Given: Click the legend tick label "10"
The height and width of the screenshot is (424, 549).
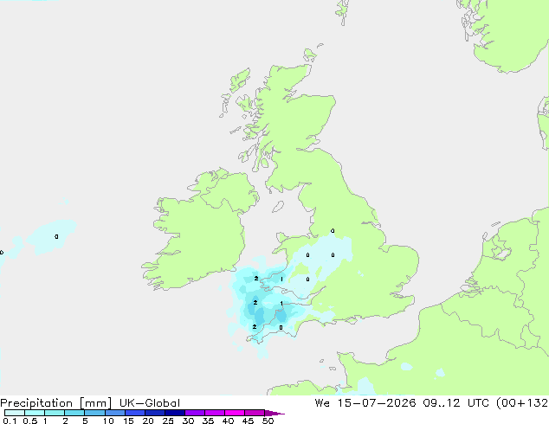Looking at the screenshot, I should click(108, 421).
